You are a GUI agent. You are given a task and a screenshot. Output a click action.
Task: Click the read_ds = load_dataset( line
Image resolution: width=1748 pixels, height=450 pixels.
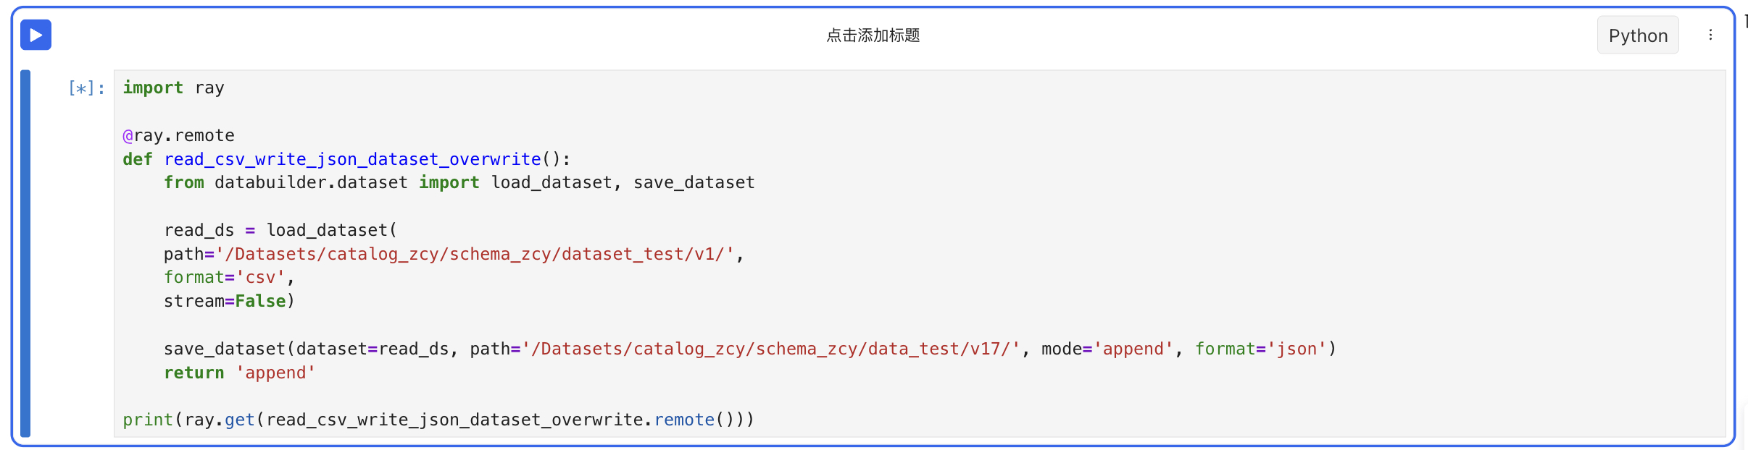point(280,230)
